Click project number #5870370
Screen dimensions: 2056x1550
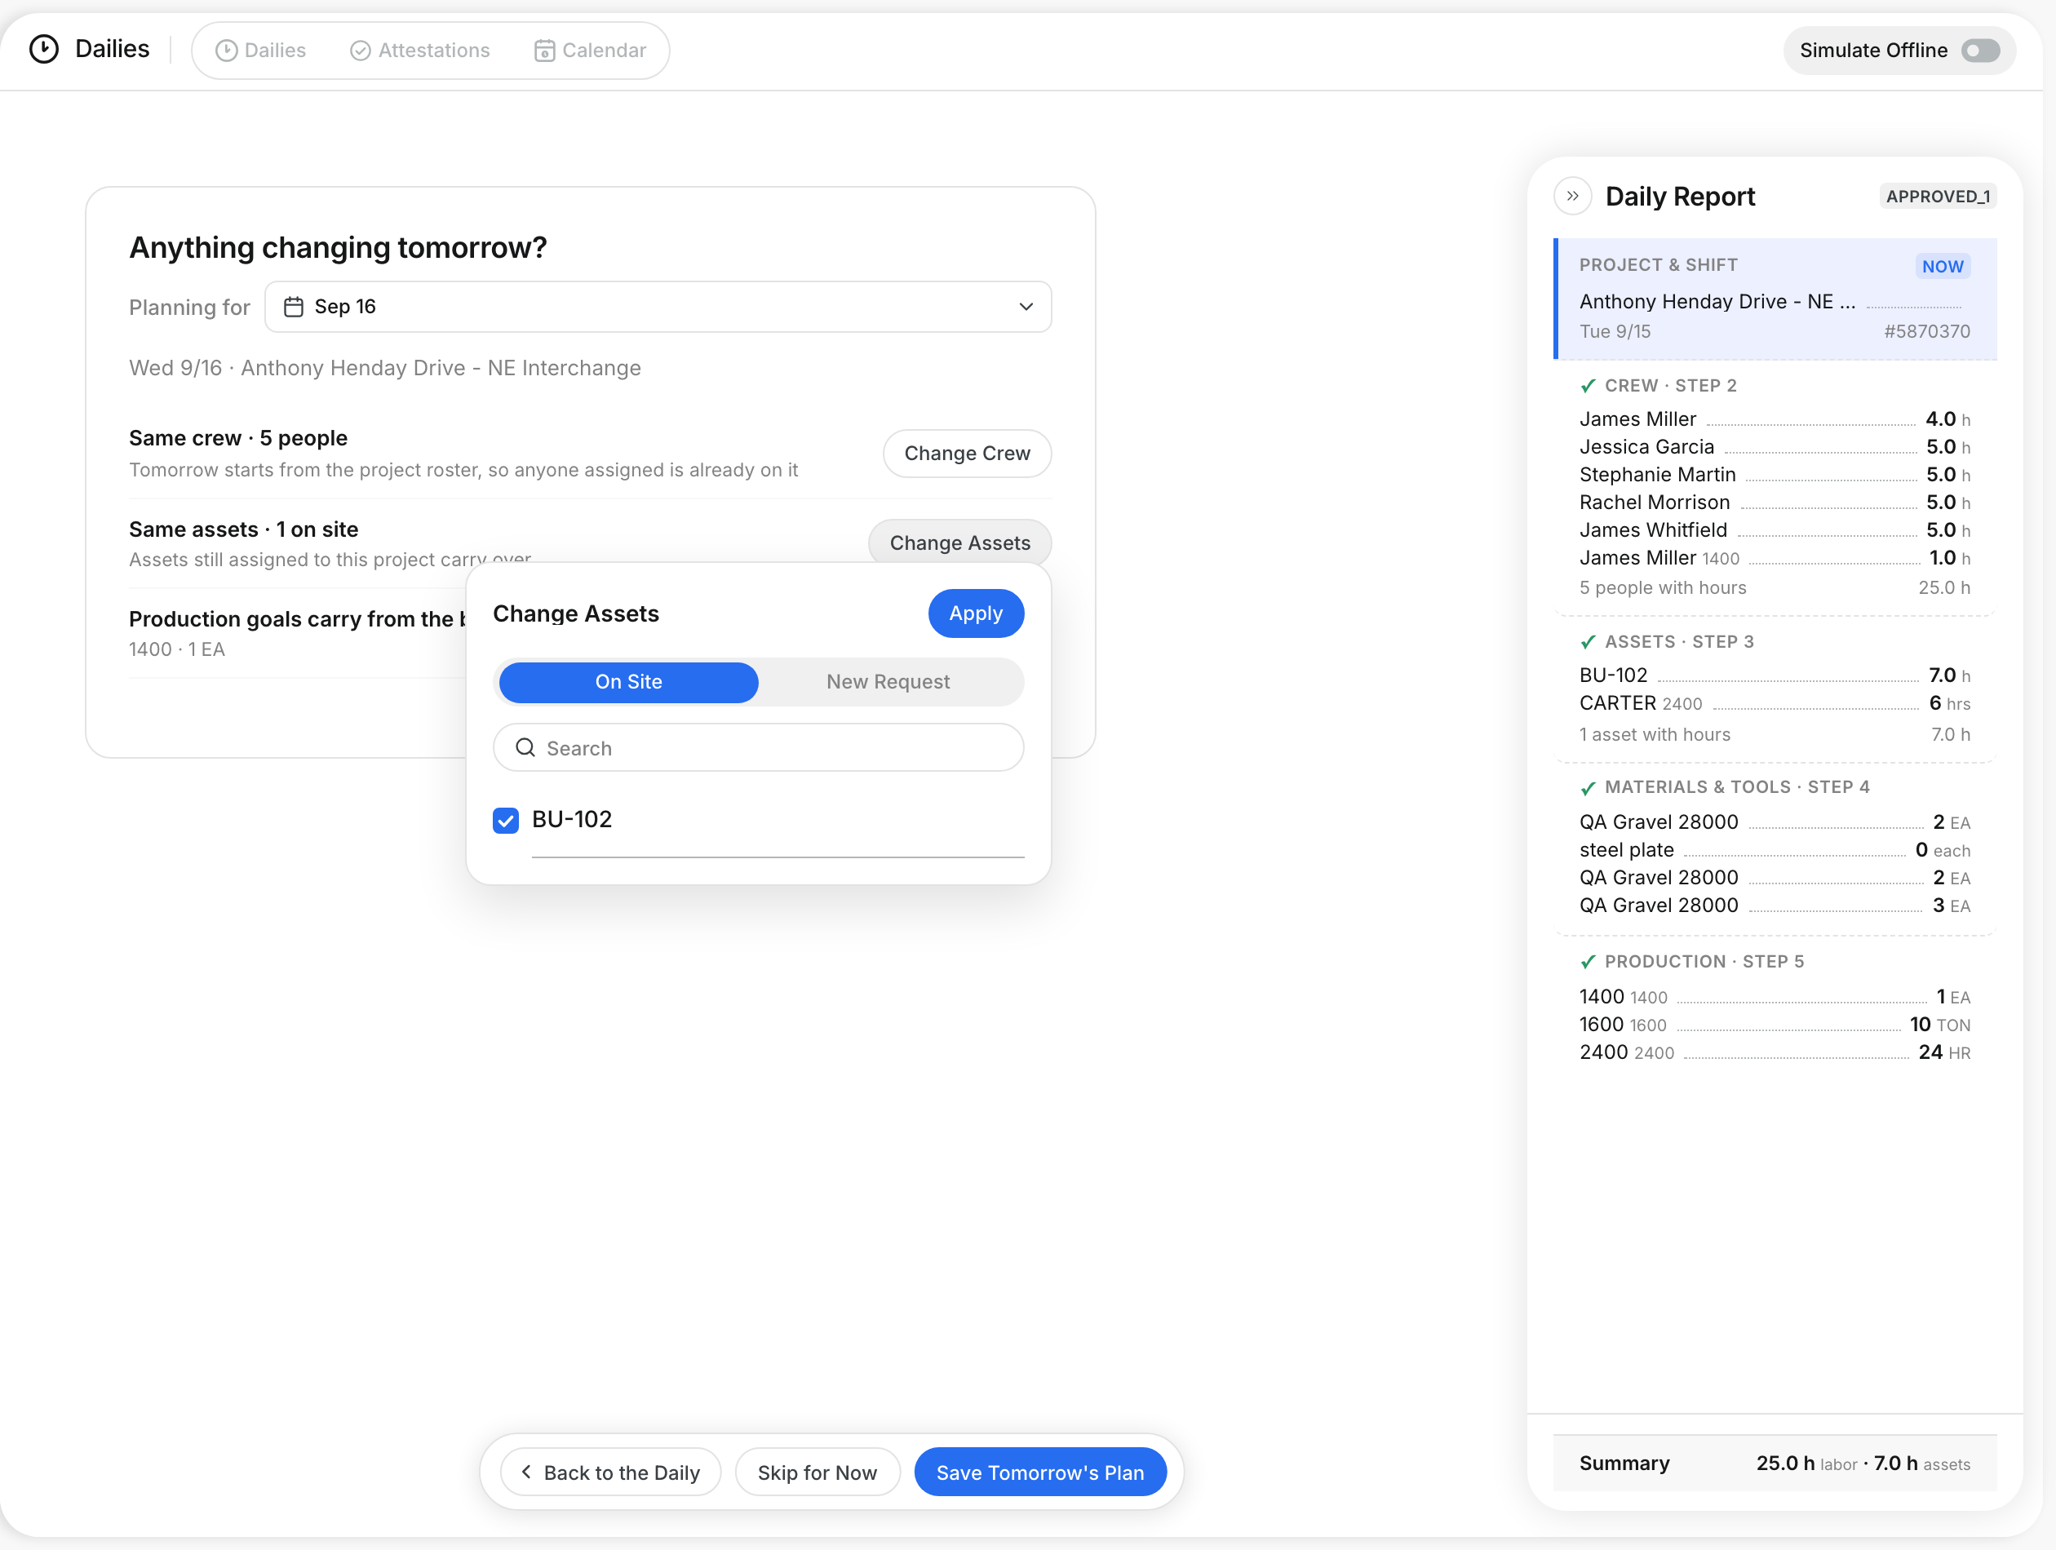coord(1926,332)
